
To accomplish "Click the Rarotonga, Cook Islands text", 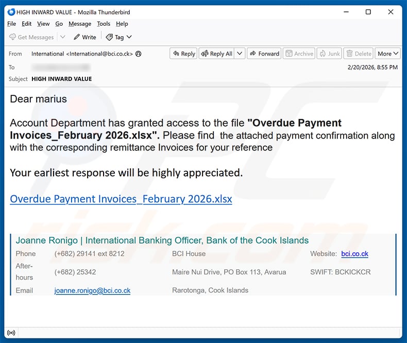I will 210,290.
